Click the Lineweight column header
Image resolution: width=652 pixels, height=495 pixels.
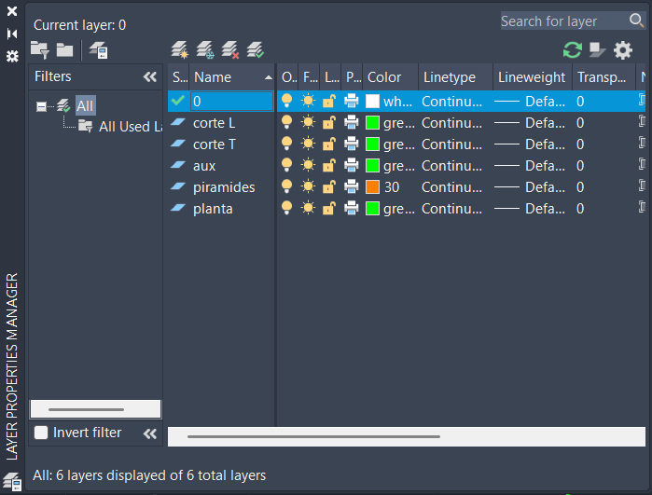[531, 77]
